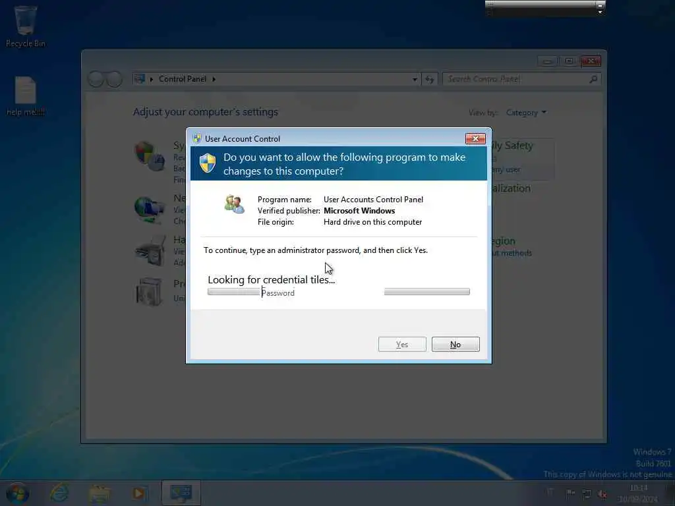Click 'Hard drive on this computer' text
Screen dimensions: 675x506
tap(373, 222)
